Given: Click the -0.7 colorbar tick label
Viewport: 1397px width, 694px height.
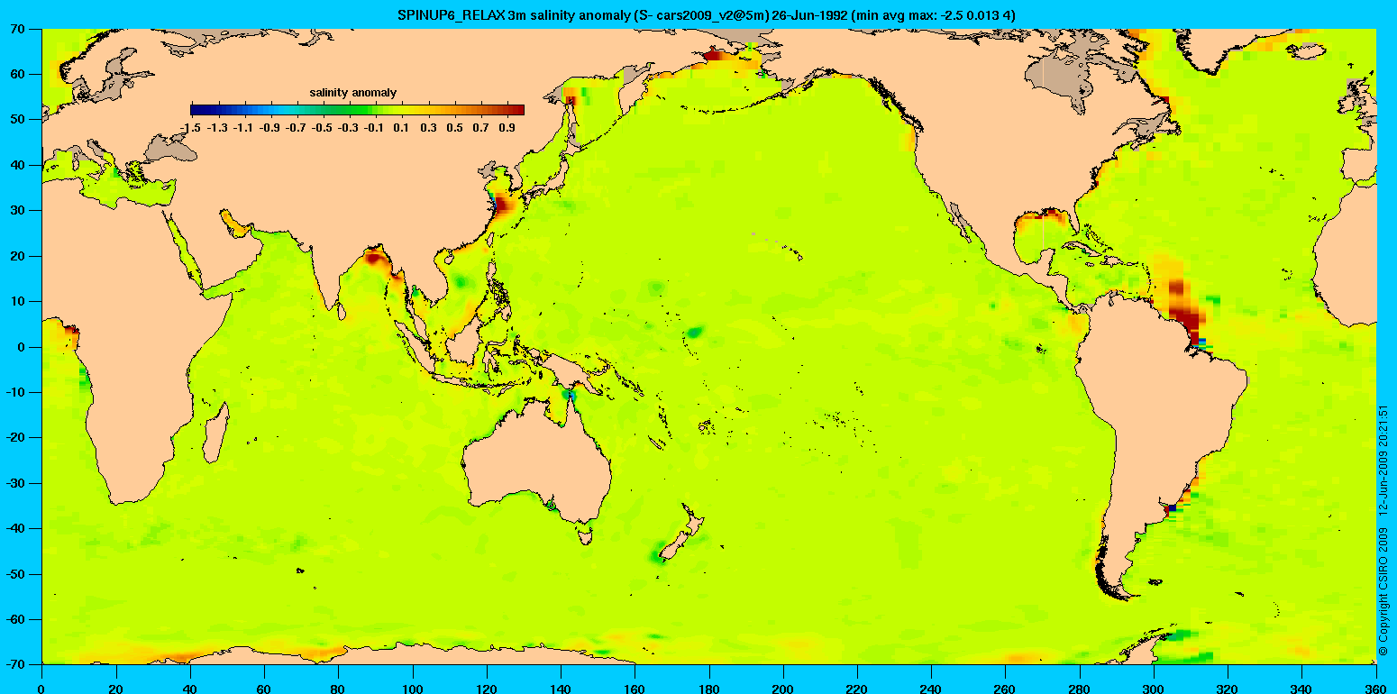Looking at the screenshot, I should pyautogui.click(x=296, y=129).
